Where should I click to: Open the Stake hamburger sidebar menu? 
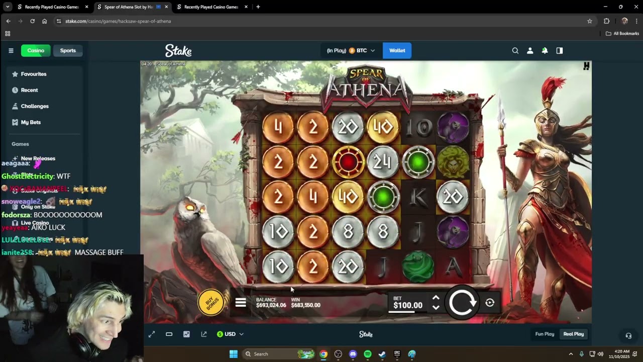coord(11,50)
